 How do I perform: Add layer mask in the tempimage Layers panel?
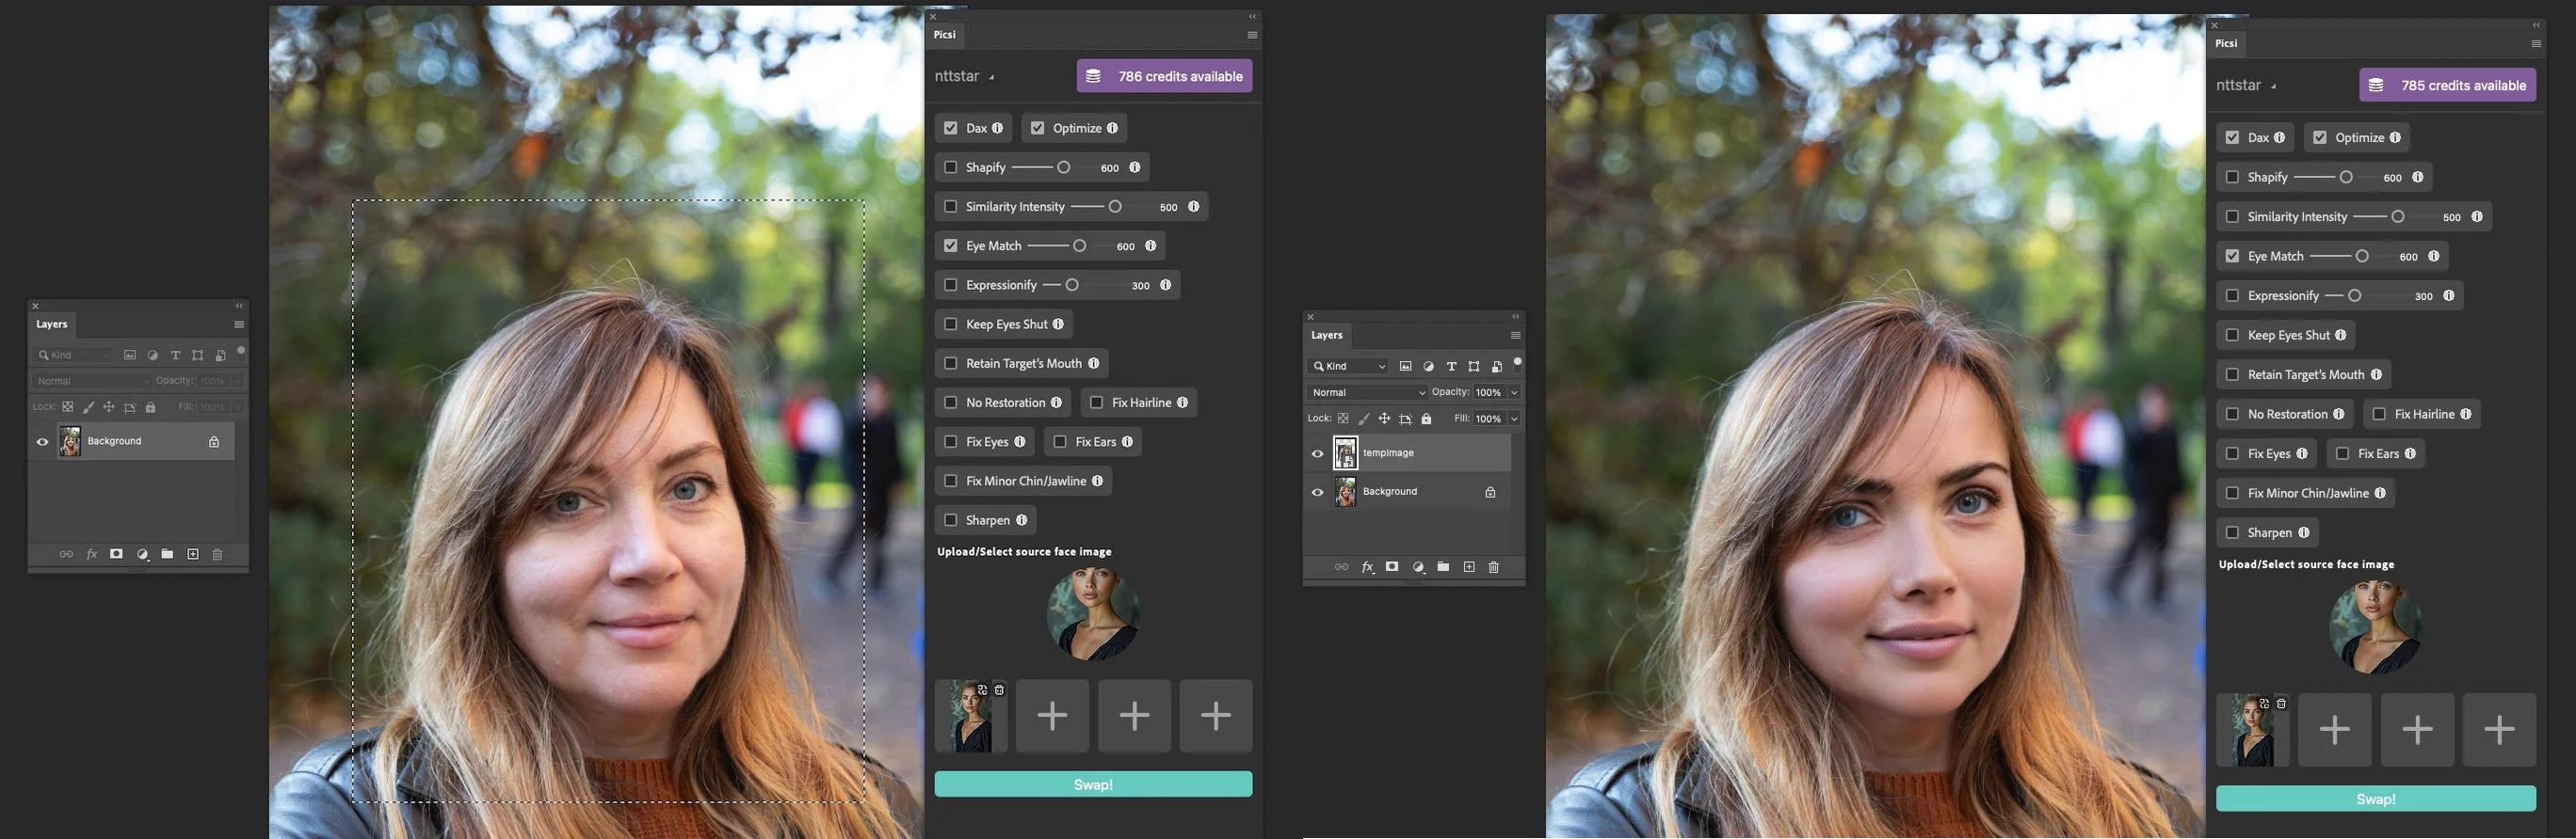pyautogui.click(x=1392, y=567)
